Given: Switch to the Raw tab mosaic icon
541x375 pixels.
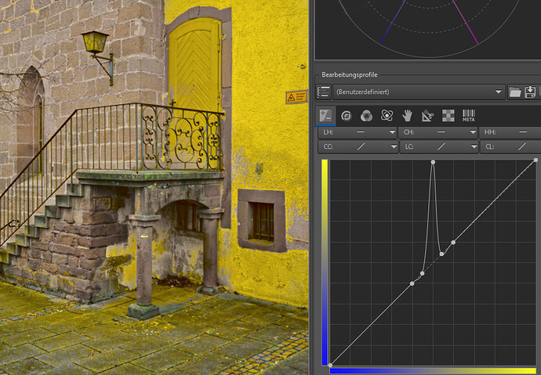Looking at the screenshot, I should [x=448, y=116].
